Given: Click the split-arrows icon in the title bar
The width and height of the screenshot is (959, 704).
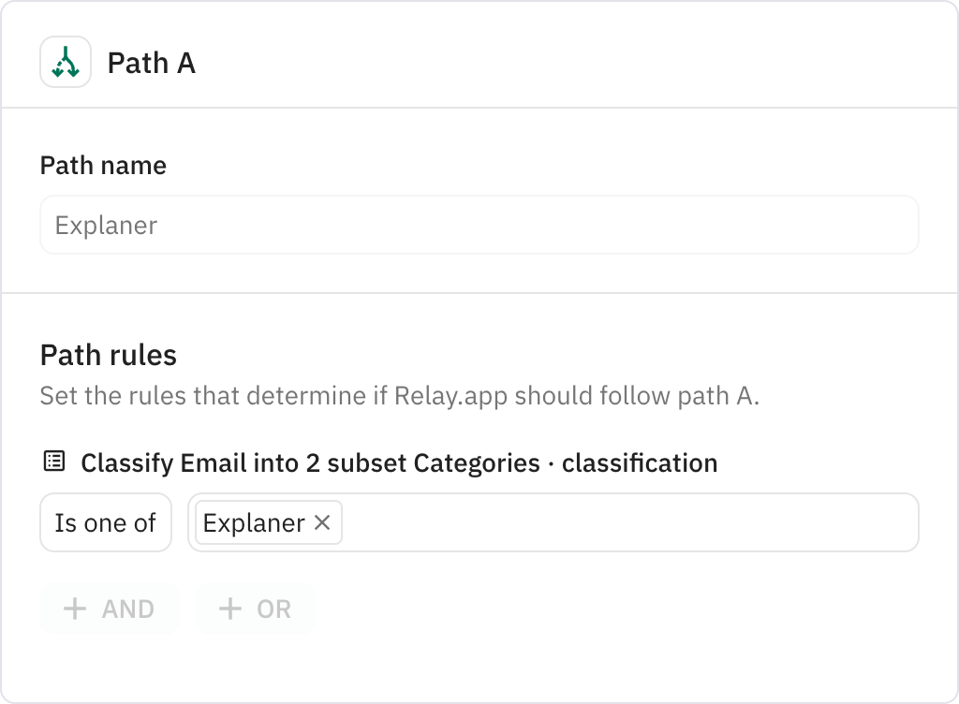Looking at the screenshot, I should tap(66, 63).
